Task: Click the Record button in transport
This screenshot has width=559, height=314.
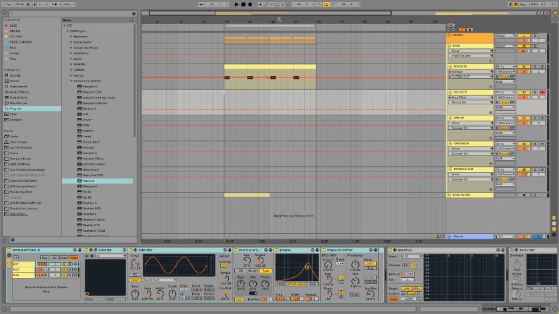Action: (x=250, y=4)
